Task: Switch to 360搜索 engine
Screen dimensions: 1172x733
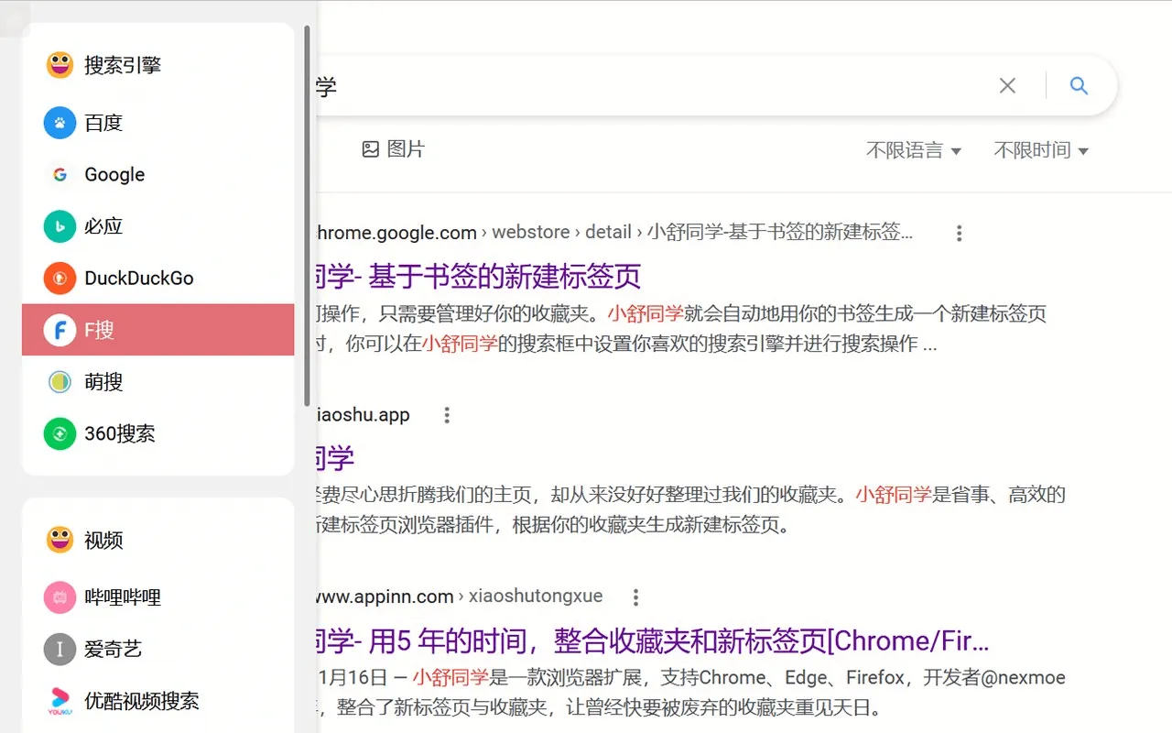Action: 59,433
